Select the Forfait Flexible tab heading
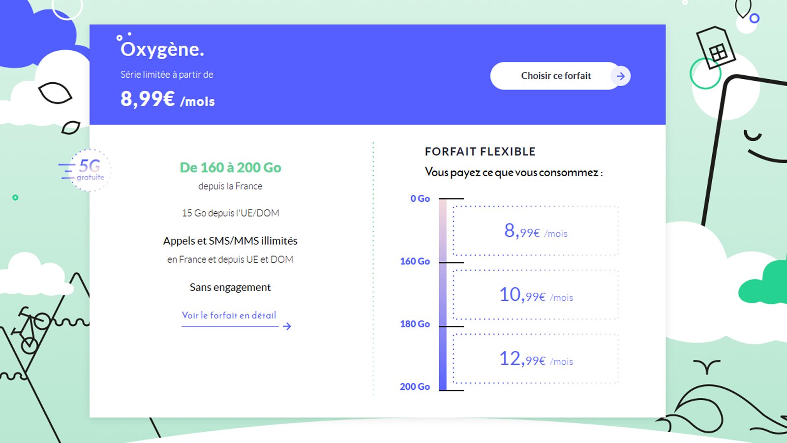The height and width of the screenshot is (443, 787). pos(481,152)
